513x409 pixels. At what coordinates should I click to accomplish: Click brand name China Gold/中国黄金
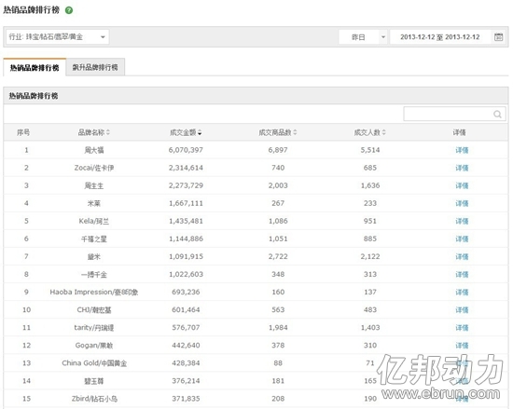[x=94, y=363]
